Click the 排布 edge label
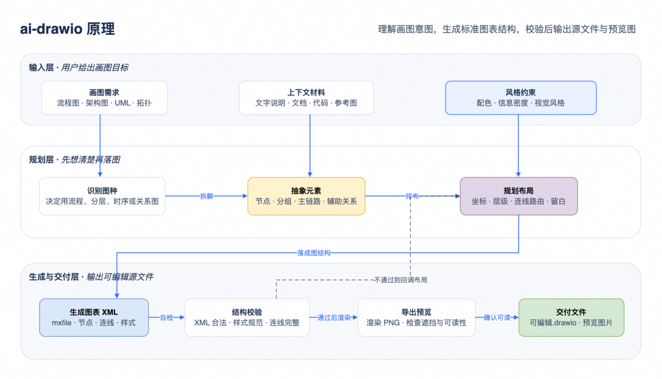The width and height of the screenshot is (662, 379). pyautogui.click(x=412, y=196)
